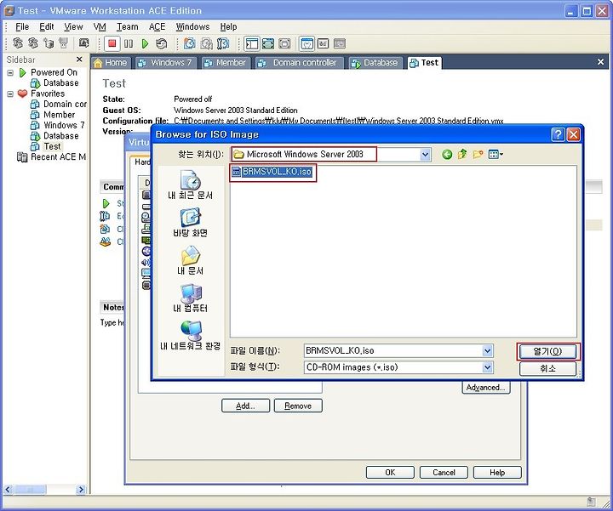The image size is (613, 511).
Task: Select the BRMSVOL_KO.iso file
Action: (272, 172)
